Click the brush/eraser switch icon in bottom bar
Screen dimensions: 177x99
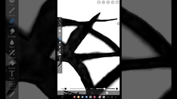[63, 93]
